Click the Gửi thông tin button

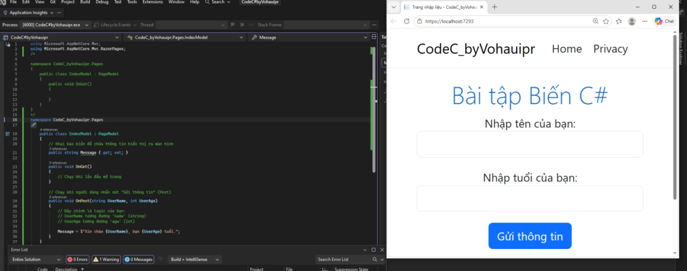530,236
